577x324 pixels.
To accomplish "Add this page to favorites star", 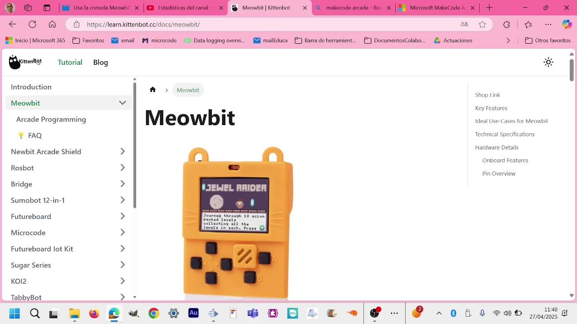I will coord(482,24).
